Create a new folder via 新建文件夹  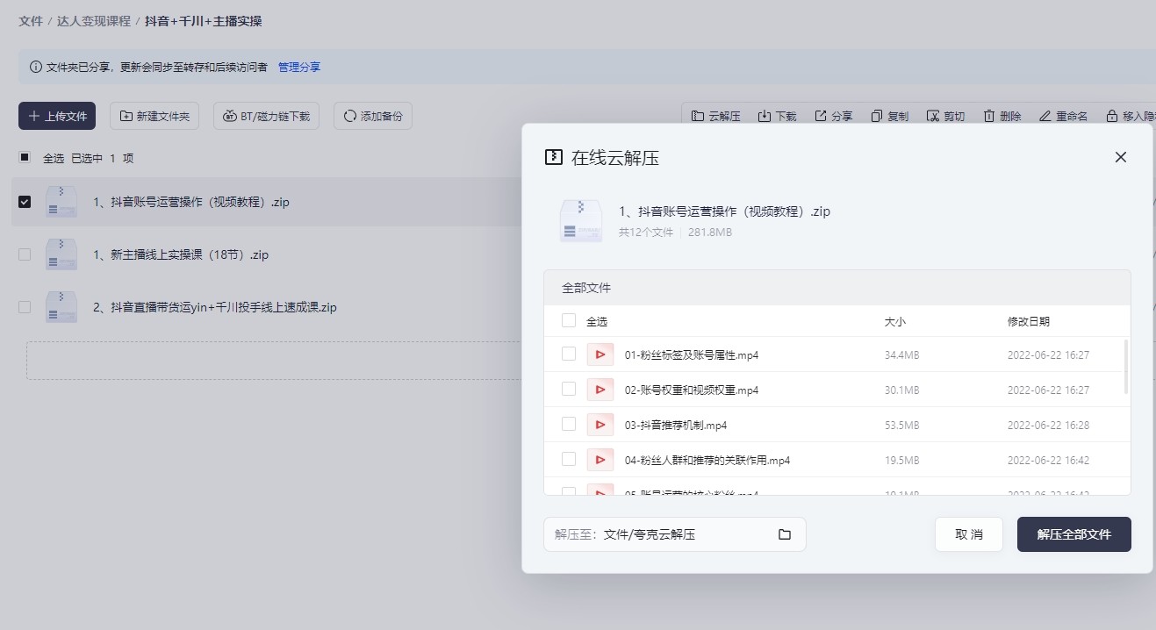coord(154,116)
